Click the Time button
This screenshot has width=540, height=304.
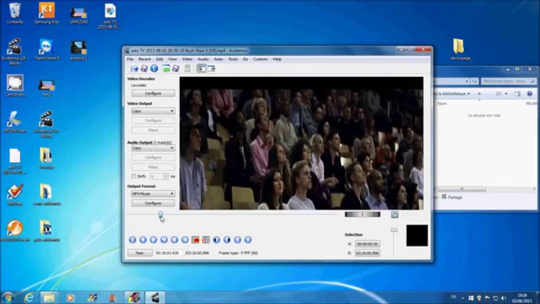click(140, 253)
